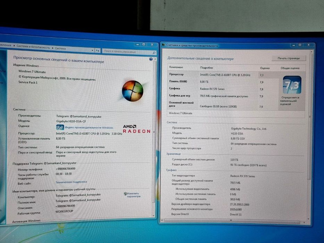The image size is (324, 243).
Task: Click the performance window title bar icon
Action: click(x=164, y=44)
